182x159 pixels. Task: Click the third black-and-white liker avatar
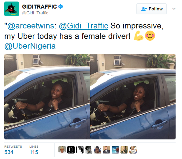80,150
